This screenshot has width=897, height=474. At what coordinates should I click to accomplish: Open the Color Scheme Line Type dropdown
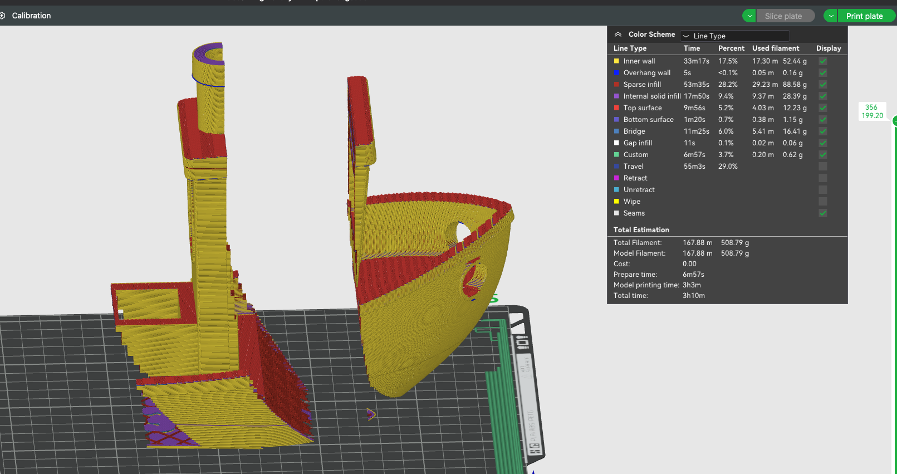(735, 36)
